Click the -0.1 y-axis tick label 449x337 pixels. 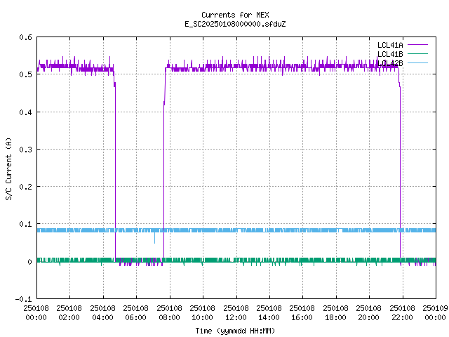(x=23, y=299)
